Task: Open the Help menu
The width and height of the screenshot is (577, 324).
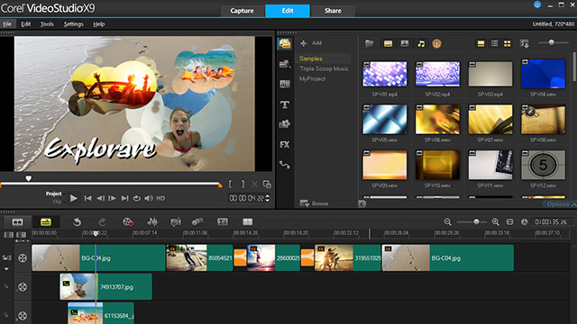Action: [x=98, y=24]
